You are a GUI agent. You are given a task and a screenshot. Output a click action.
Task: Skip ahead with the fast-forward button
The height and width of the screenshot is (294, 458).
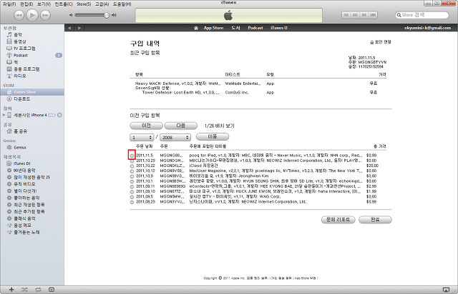(45, 15)
